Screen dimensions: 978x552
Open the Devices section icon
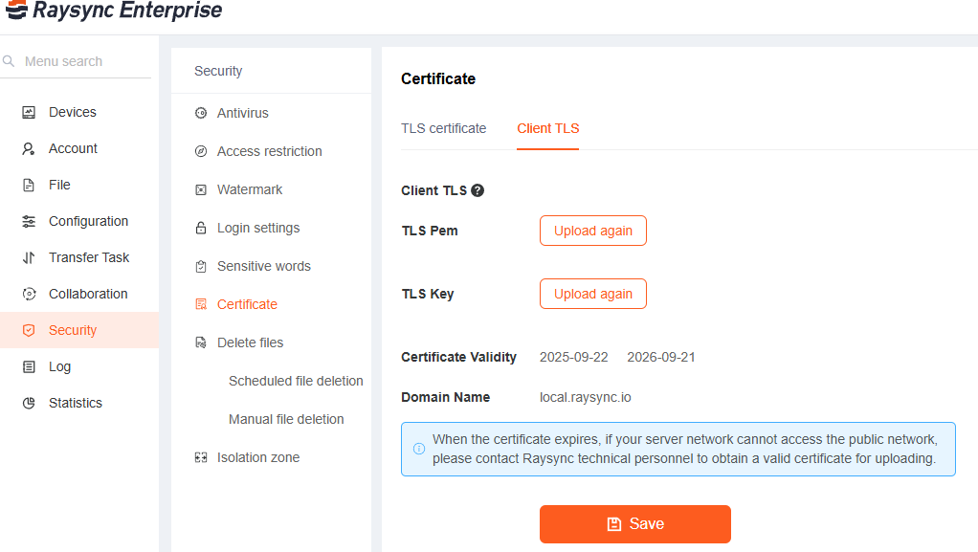point(30,112)
